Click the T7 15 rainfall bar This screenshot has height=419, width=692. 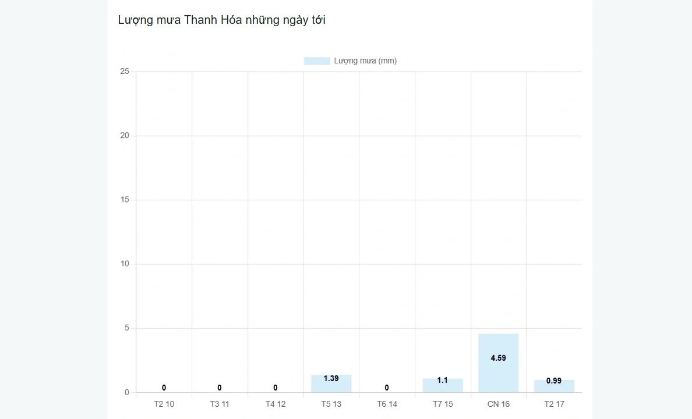point(443,388)
